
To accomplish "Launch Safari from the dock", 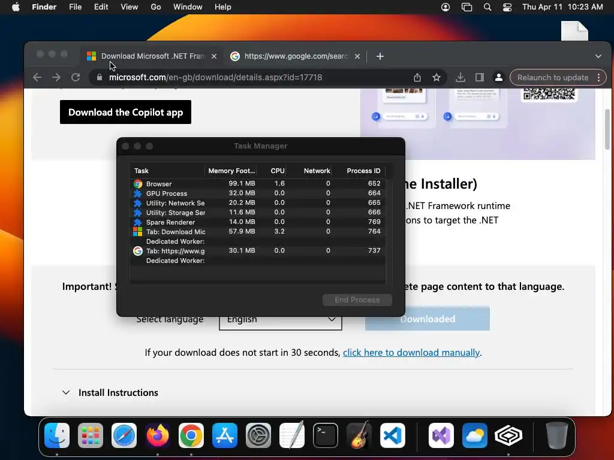I will (x=124, y=435).
